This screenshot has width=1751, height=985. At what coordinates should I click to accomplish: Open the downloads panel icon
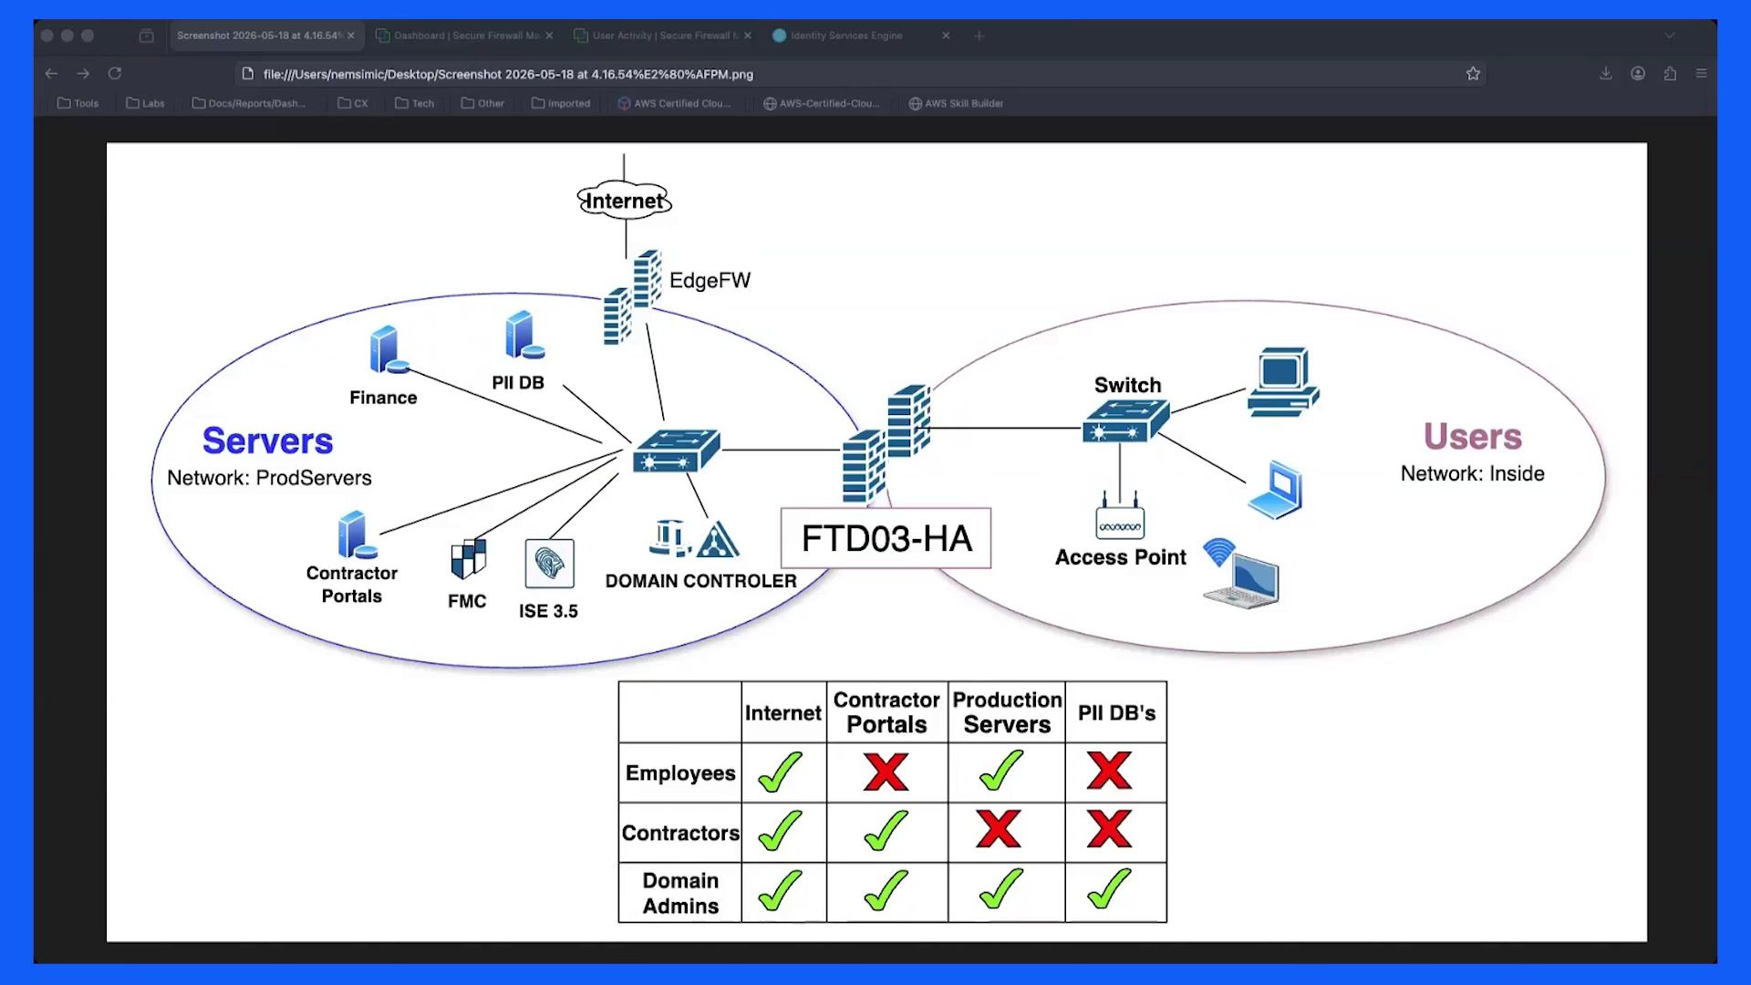1605,74
